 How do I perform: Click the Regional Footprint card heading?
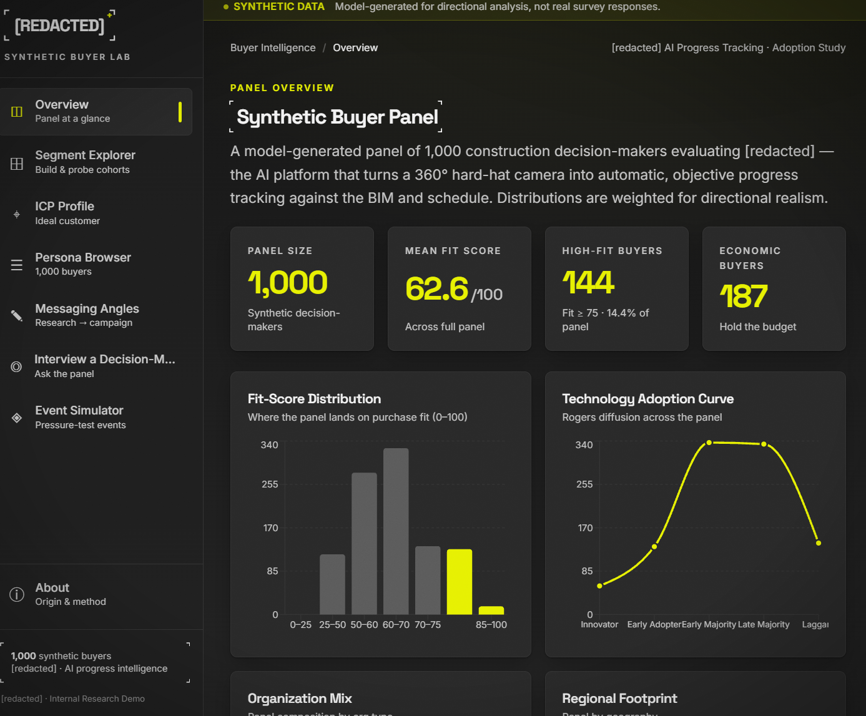click(619, 699)
